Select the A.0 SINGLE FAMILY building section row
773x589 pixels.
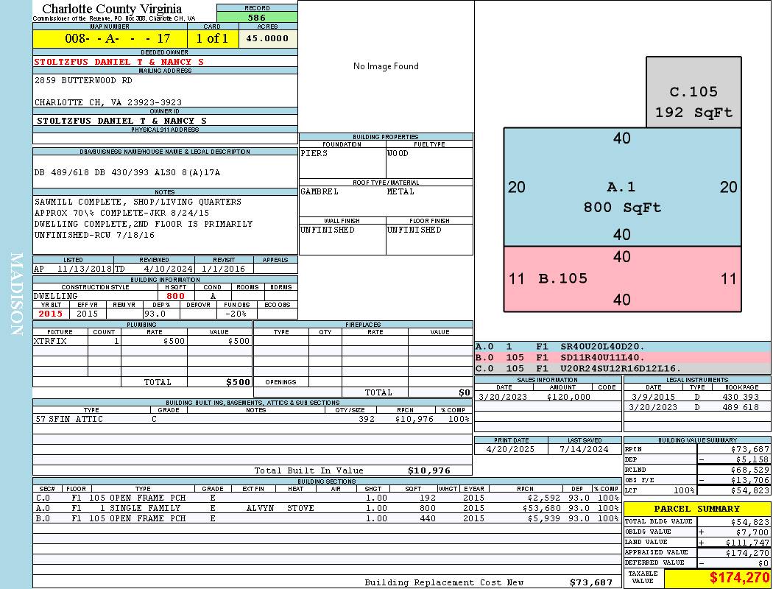(x=327, y=508)
